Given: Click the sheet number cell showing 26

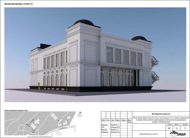Looking at the screenshot, I should point(177,128).
